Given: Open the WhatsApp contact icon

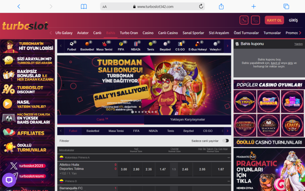Looking at the screenshot, I should click(x=244, y=20).
